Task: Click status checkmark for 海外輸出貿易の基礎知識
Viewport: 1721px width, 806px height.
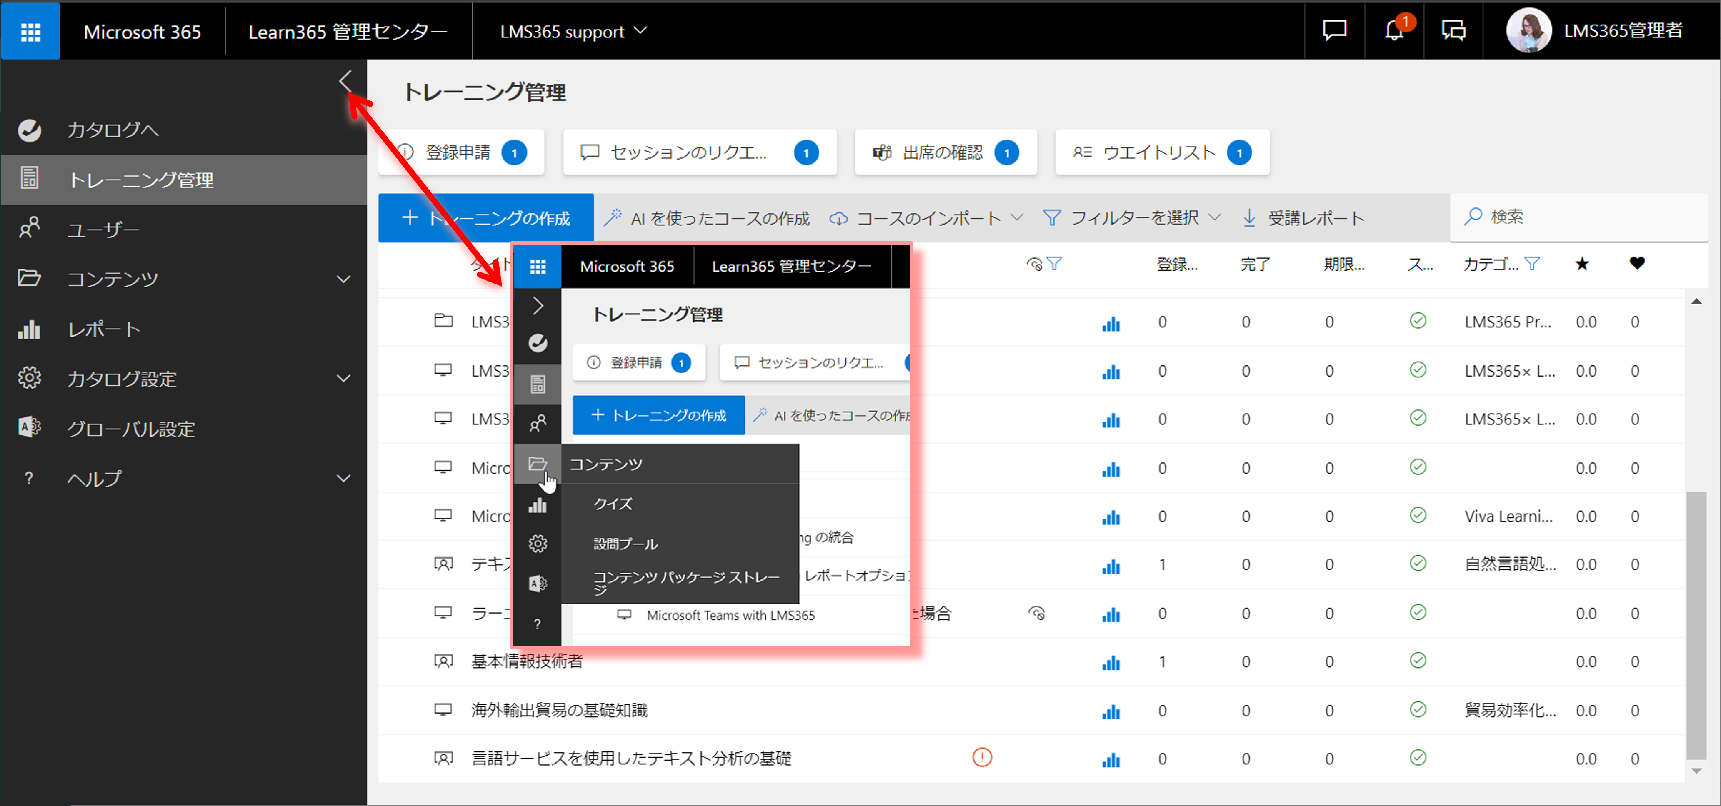Action: [1418, 709]
